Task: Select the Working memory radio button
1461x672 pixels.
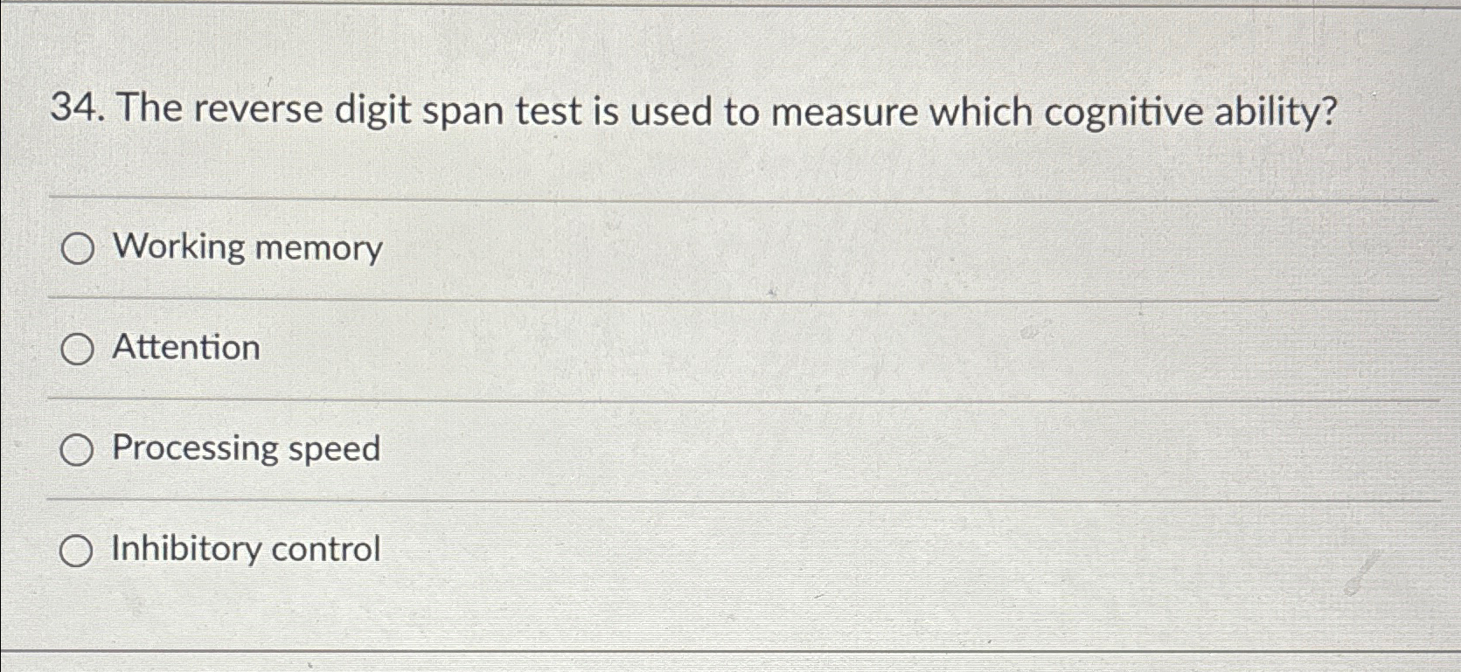Action: point(77,250)
